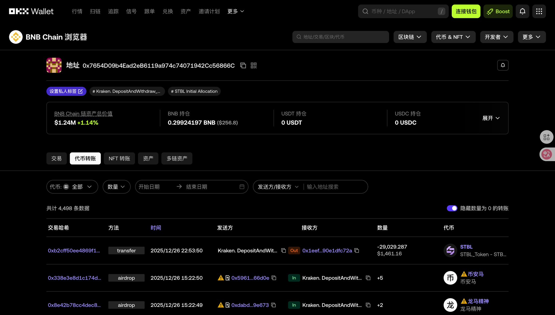Open the 区块链 dropdown menu
This screenshot has height=315, width=555.
click(410, 37)
